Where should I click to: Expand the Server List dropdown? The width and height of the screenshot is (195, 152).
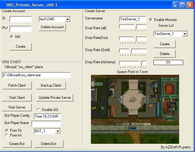(184, 34)
